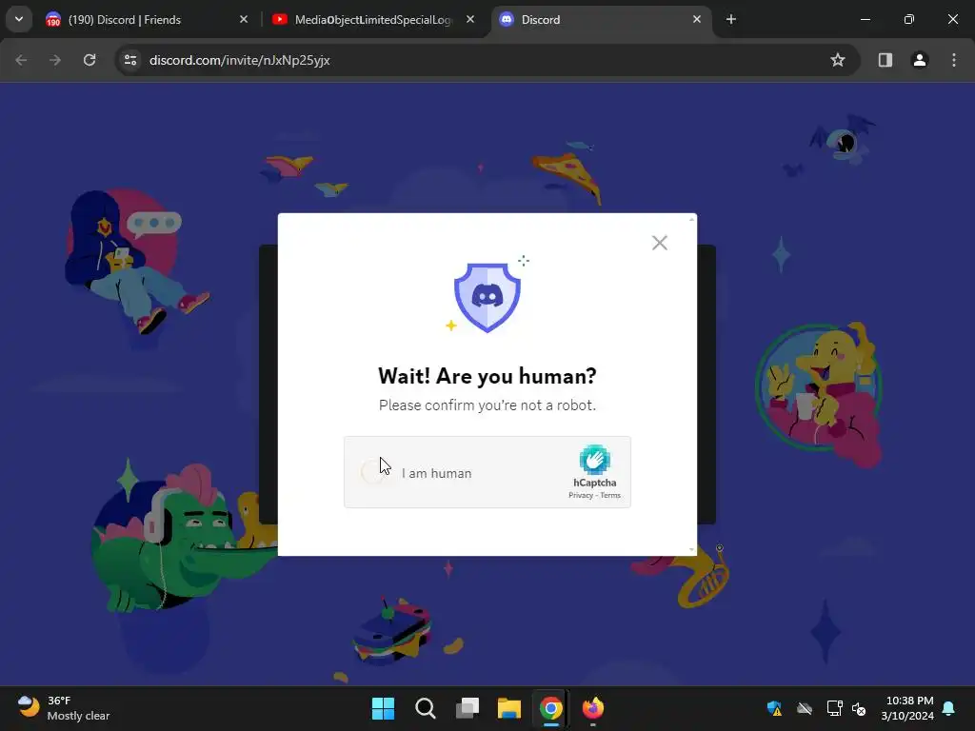This screenshot has width=975, height=731.
Task: Expand the tab search dropdown
Action: (19, 19)
